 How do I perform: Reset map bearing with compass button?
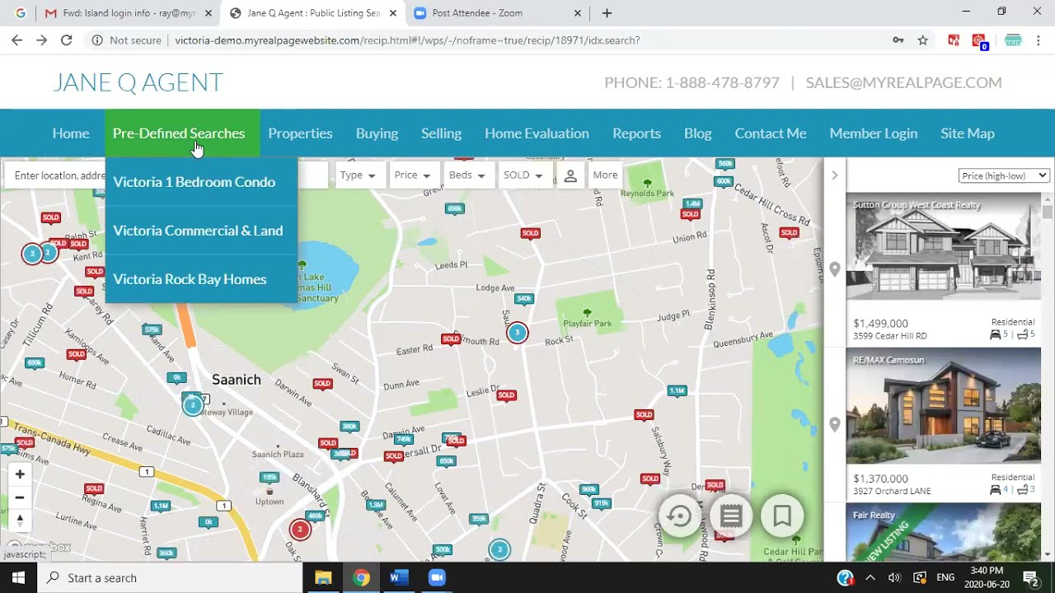pos(20,521)
